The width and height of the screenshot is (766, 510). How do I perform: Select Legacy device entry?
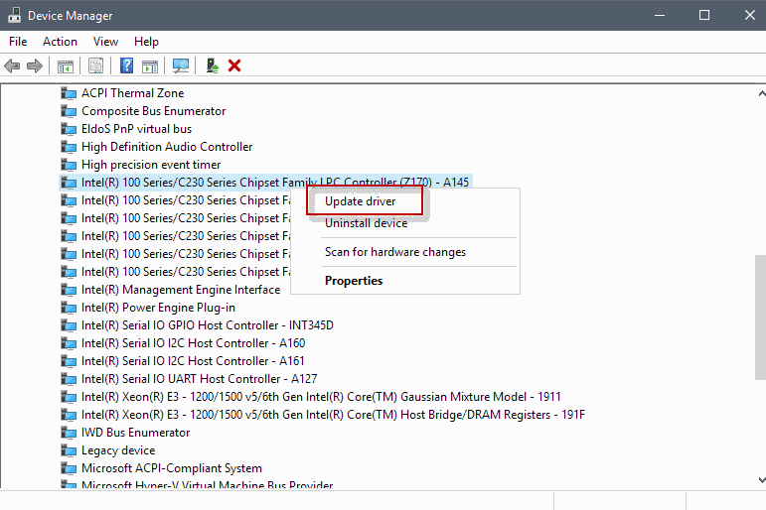click(118, 450)
